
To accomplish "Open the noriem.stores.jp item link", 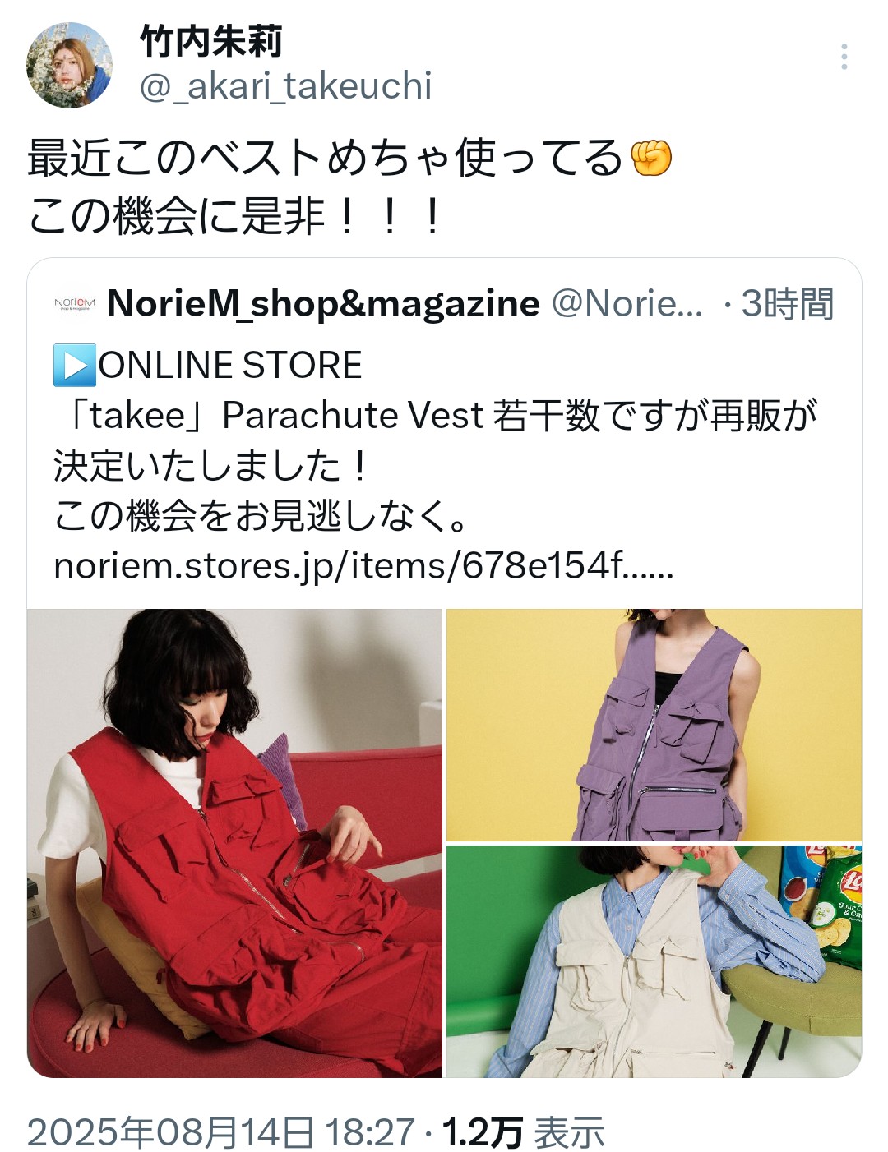I will (x=363, y=565).
